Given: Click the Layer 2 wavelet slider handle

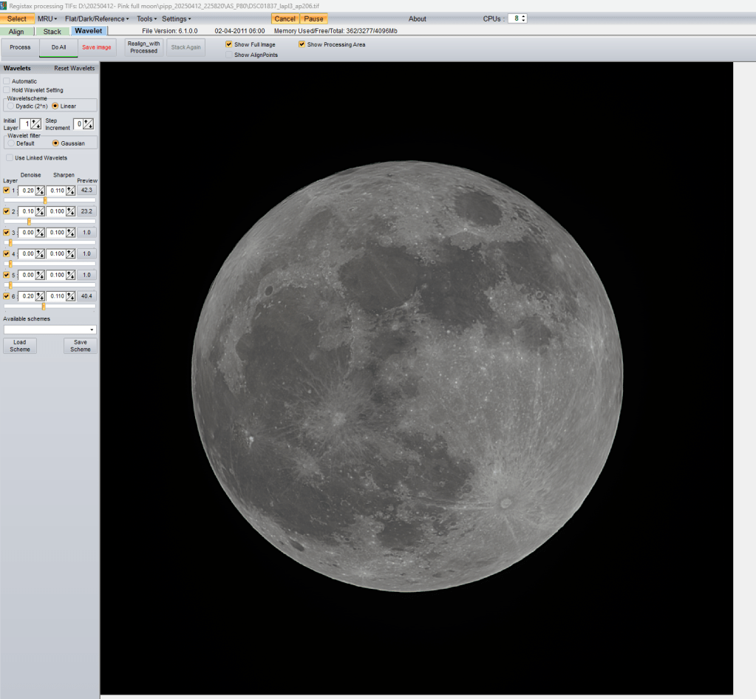Looking at the screenshot, I should click(29, 221).
